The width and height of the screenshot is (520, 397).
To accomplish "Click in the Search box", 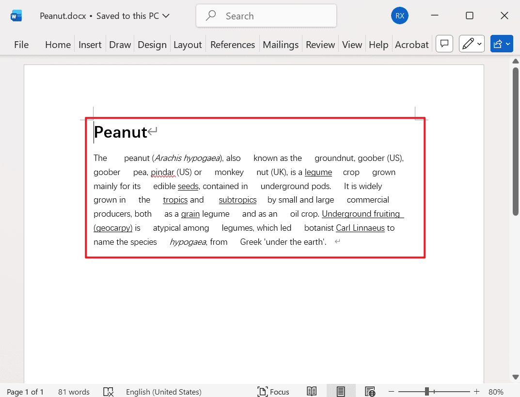I will coord(266,16).
